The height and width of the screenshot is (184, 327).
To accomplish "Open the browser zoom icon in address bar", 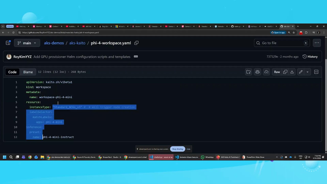I will pyautogui.click(x=289, y=32).
